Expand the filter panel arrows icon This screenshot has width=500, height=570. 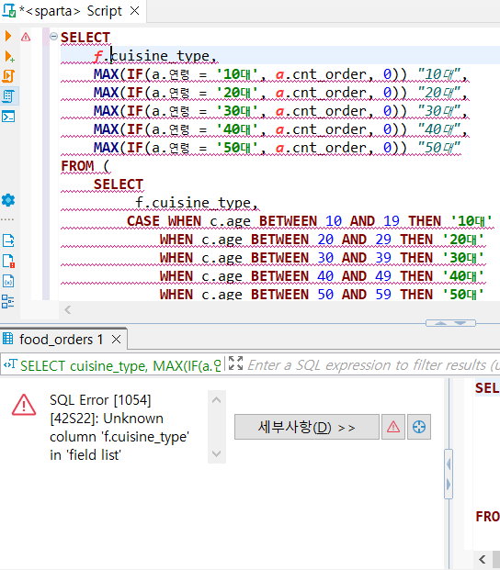236,363
